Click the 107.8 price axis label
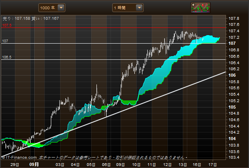The image size is (249, 168). point(234,19)
